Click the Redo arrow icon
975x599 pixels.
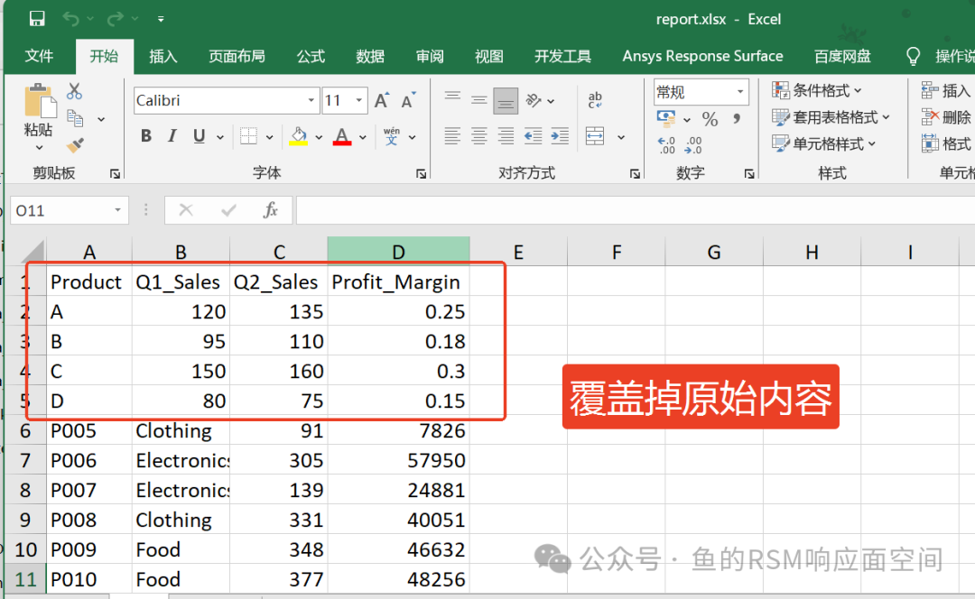(115, 19)
